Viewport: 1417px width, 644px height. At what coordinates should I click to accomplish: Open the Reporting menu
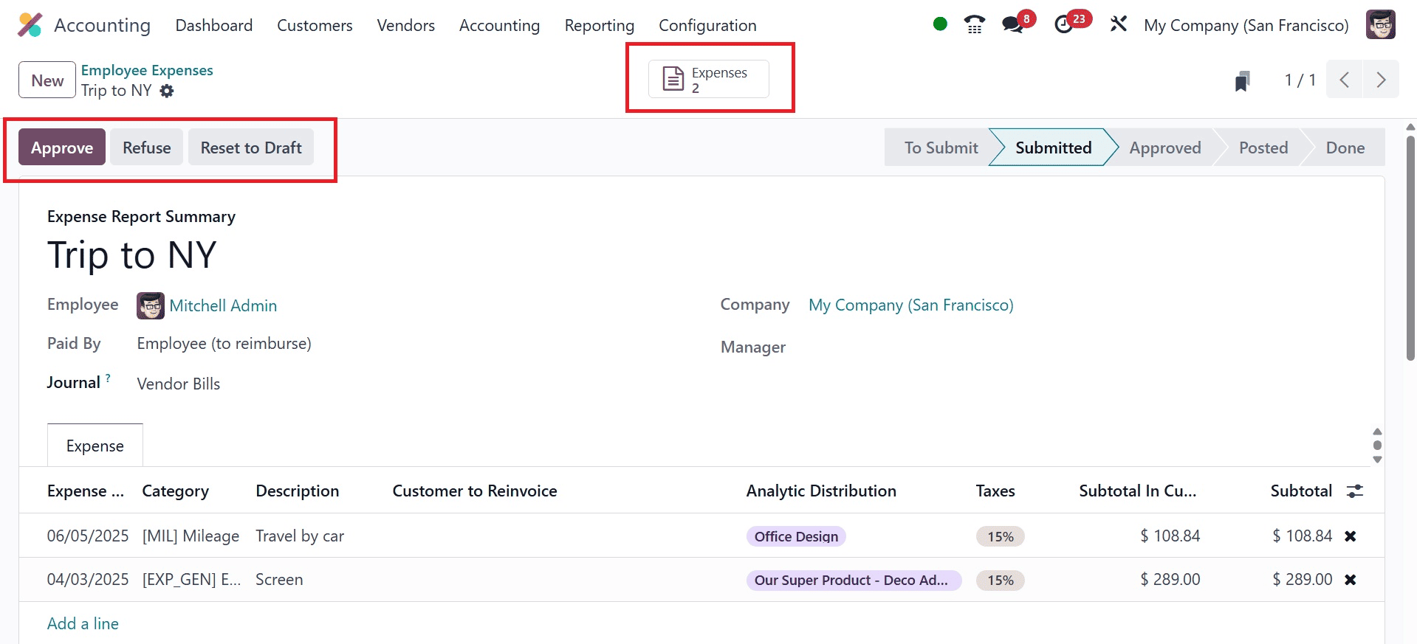click(x=600, y=25)
